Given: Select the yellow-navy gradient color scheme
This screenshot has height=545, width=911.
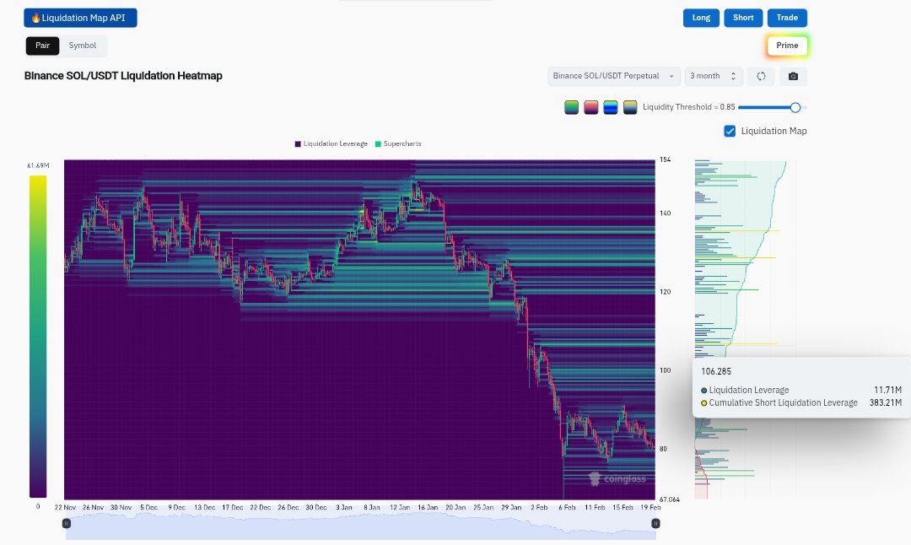Looking at the screenshot, I should (630, 107).
